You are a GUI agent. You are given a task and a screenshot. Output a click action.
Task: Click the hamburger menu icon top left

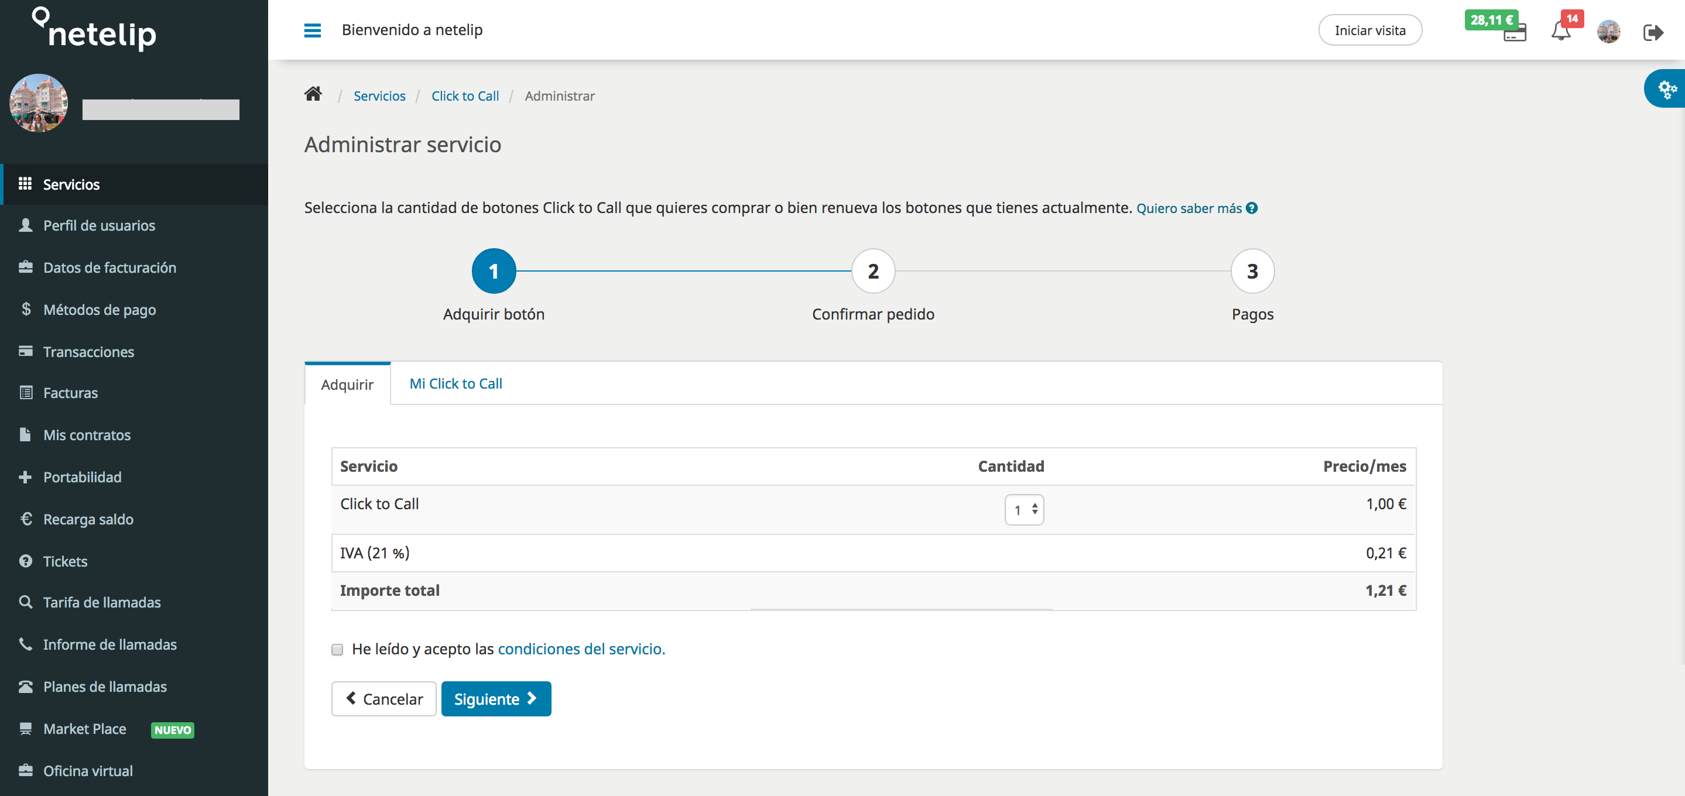pyautogui.click(x=311, y=29)
